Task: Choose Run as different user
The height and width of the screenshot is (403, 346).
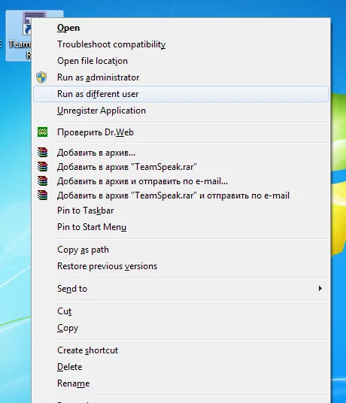Action: pyautogui.click(x=181, y=94)
